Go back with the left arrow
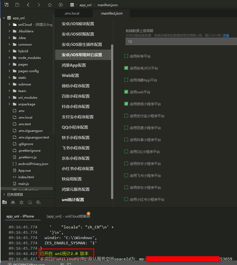Image resolution: width=237 pixels, height=265 pixels. pos(28,5)
